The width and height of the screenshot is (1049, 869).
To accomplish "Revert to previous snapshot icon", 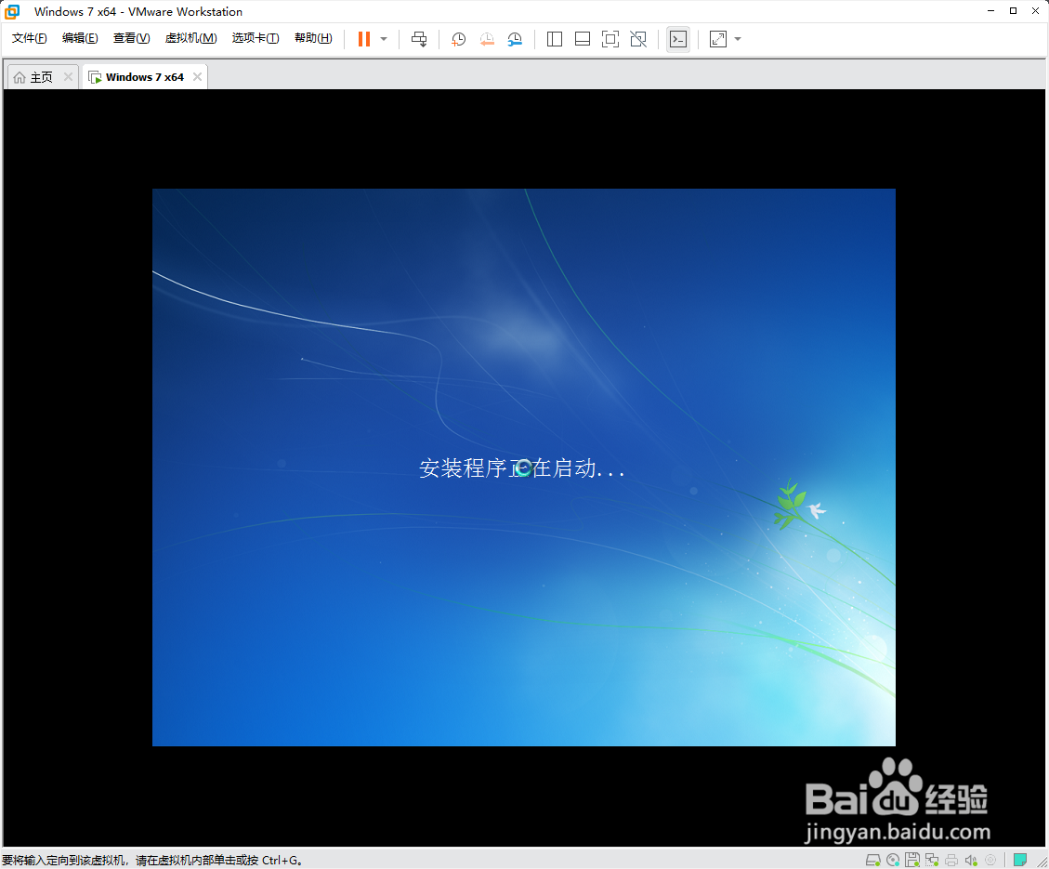I will [487, 39].
